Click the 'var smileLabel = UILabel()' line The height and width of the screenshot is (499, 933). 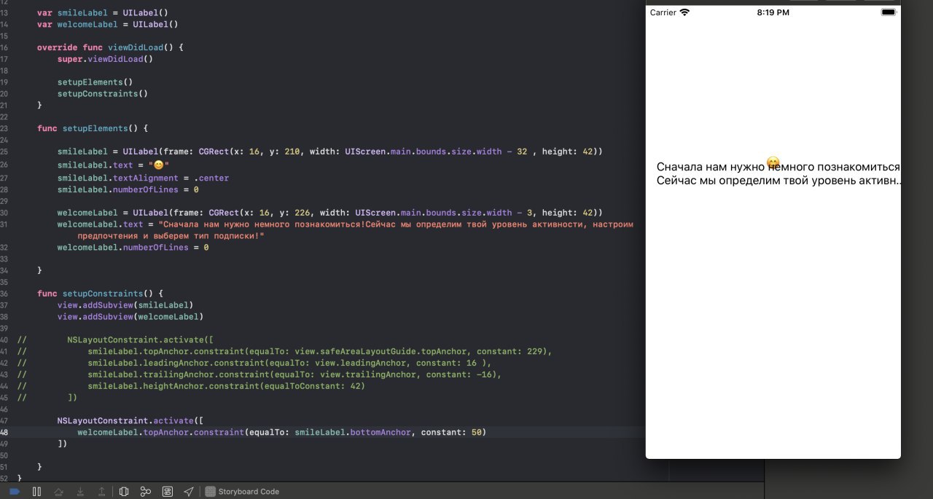pyautogui.click(x=102, y=13)
